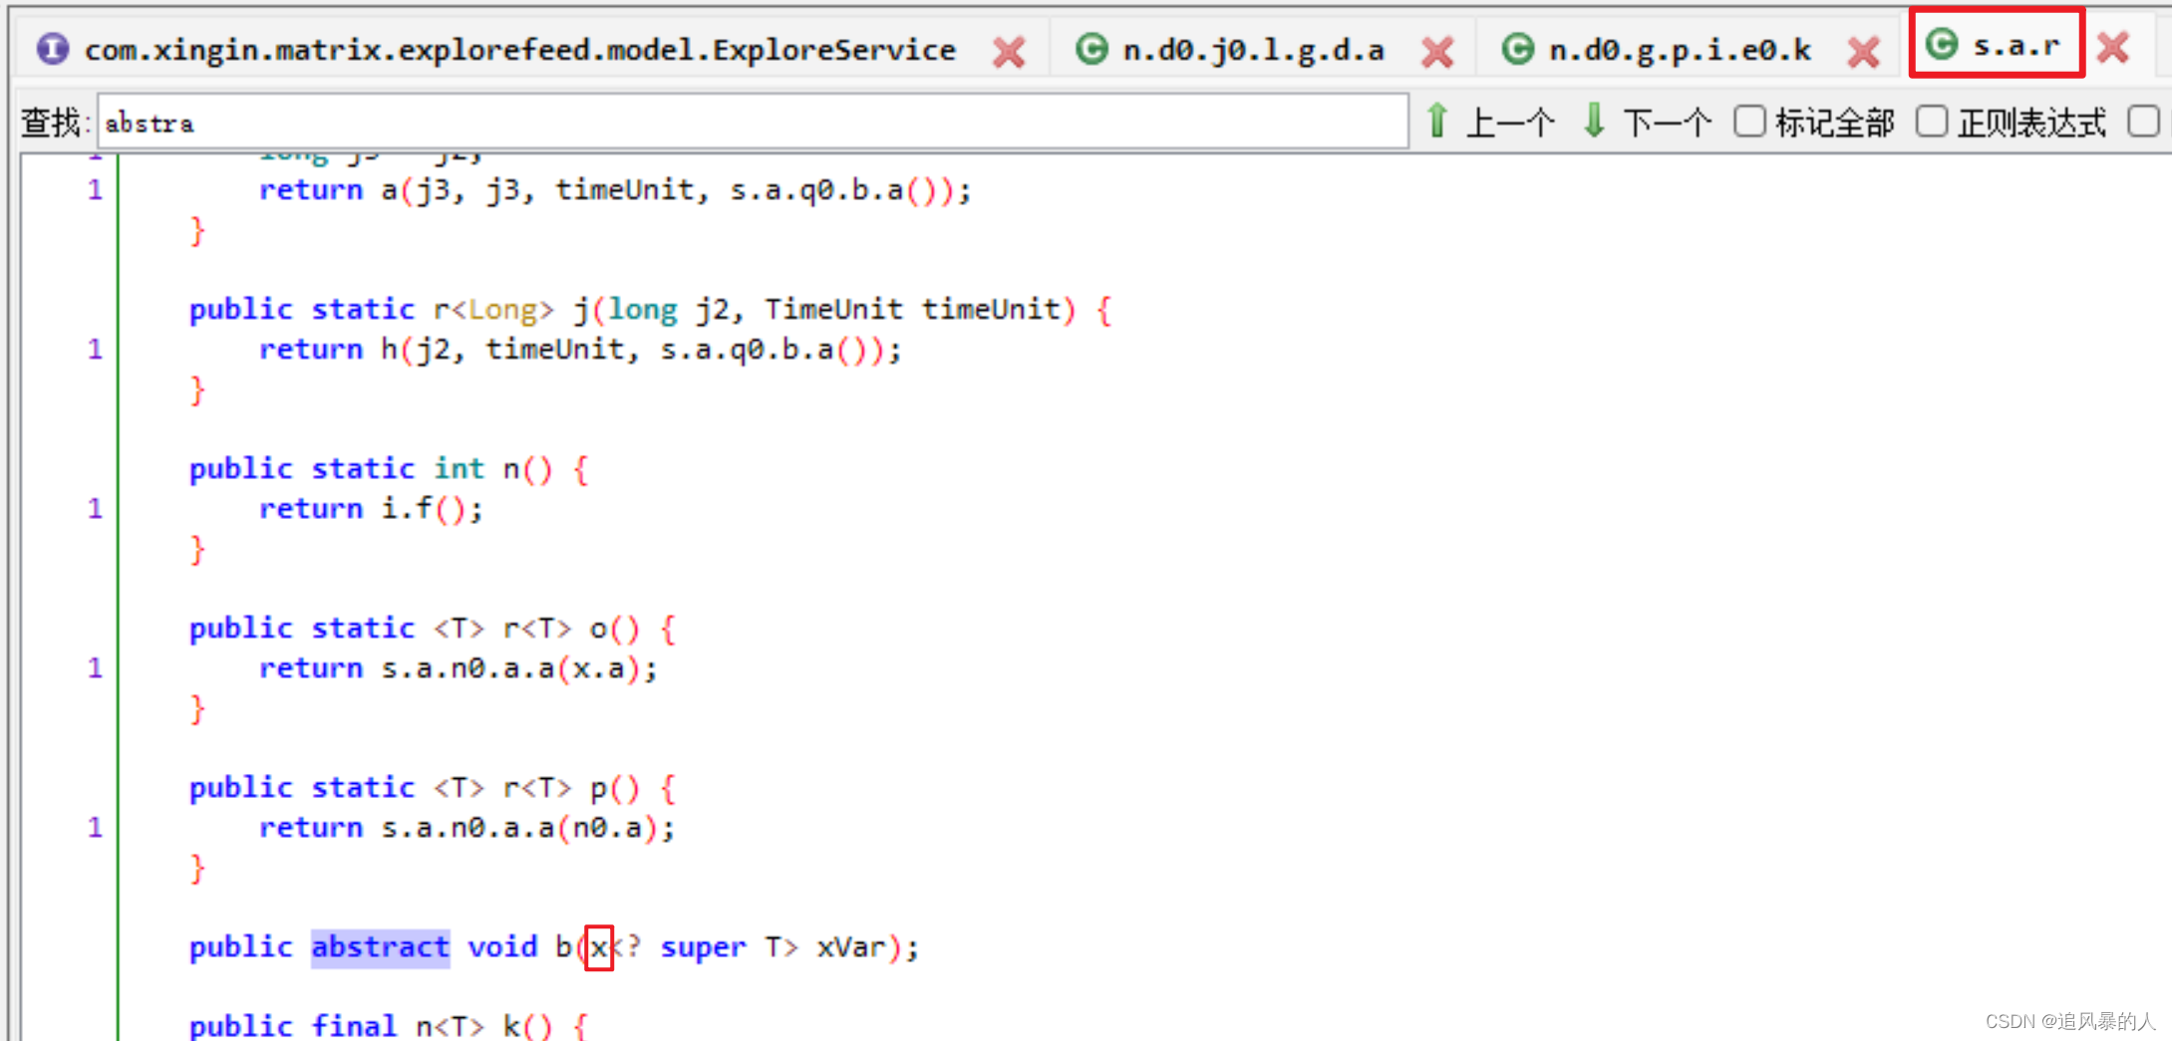This screenshot has height=1041, width=2172.
Task: Open the n.d0.j0.l.g.d.a tab
Action: click(x=1253, y=49)
